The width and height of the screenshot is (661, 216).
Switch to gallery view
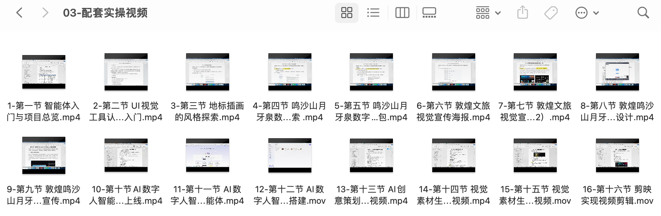tap(429, 13)
